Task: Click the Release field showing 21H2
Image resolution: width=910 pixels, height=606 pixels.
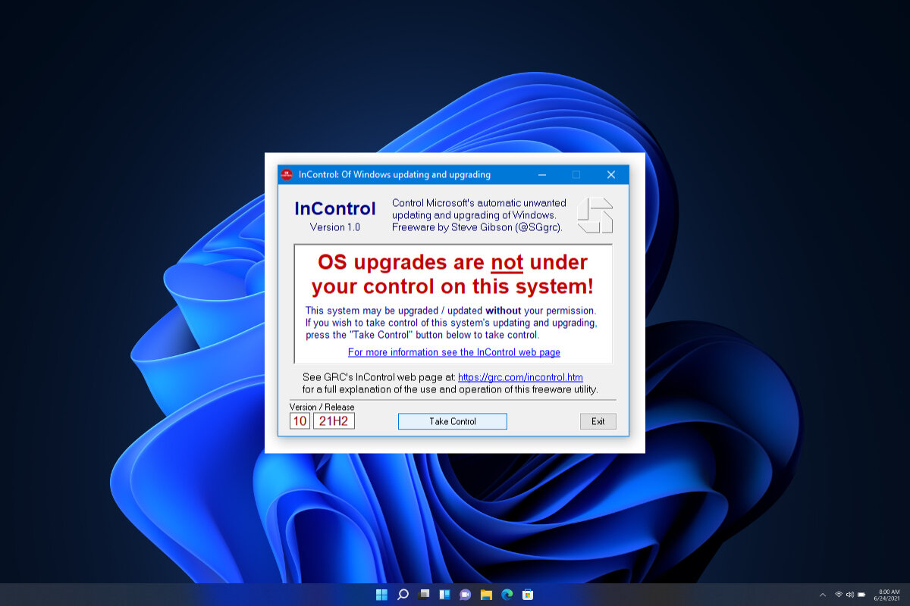Action: 334,421
